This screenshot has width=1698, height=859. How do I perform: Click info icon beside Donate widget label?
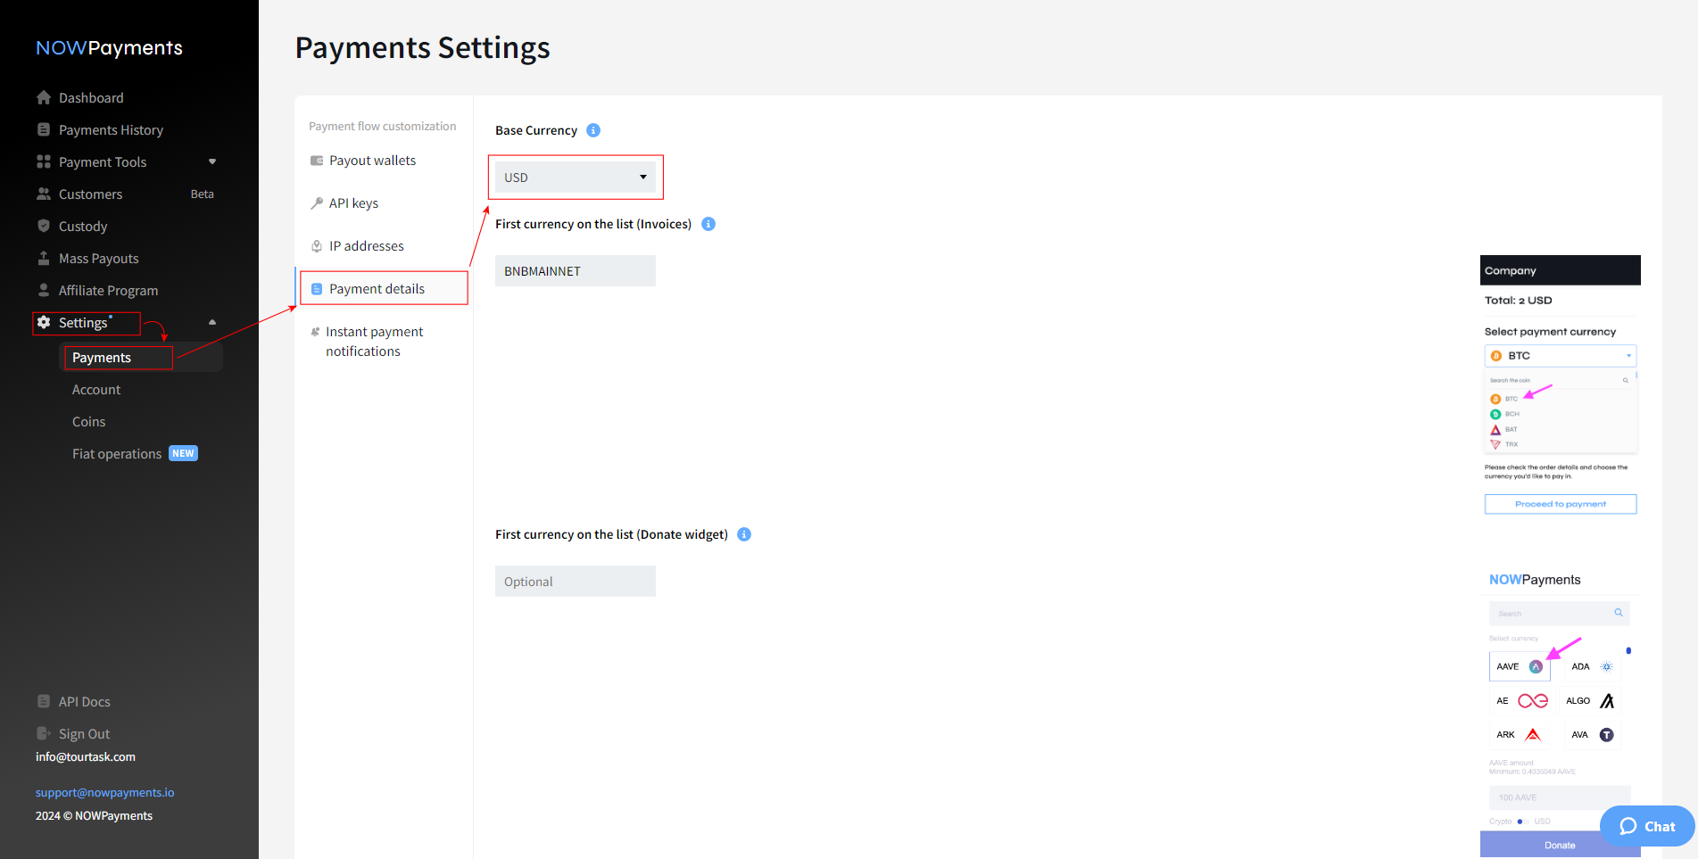click(744, 534)
